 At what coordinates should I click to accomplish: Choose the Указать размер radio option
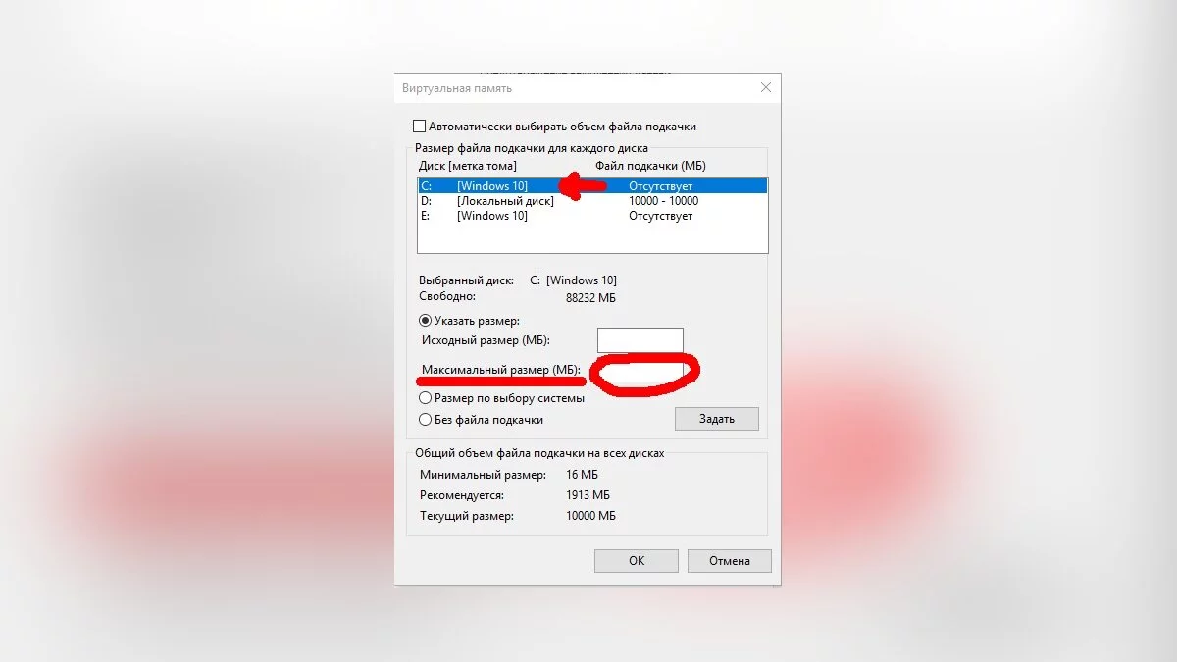point(425,320)
